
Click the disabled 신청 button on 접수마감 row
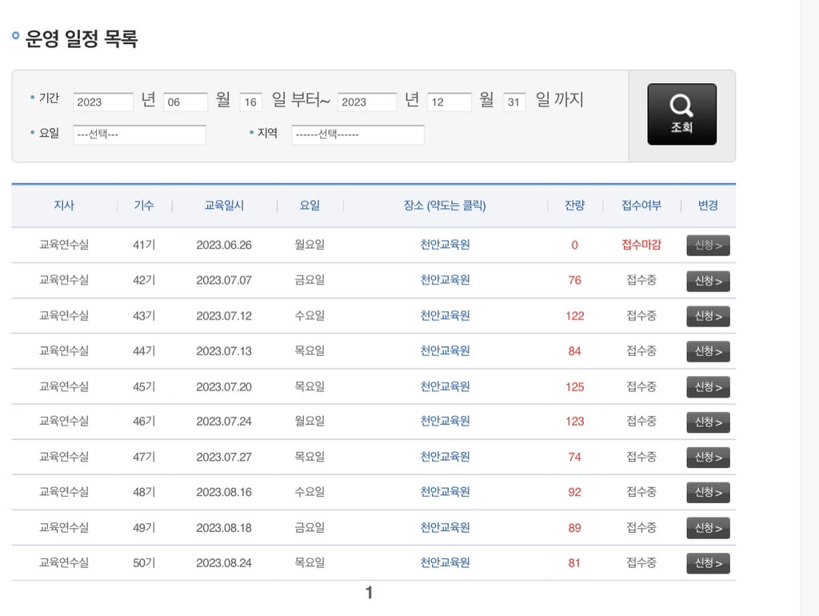(x=707, y=245)
